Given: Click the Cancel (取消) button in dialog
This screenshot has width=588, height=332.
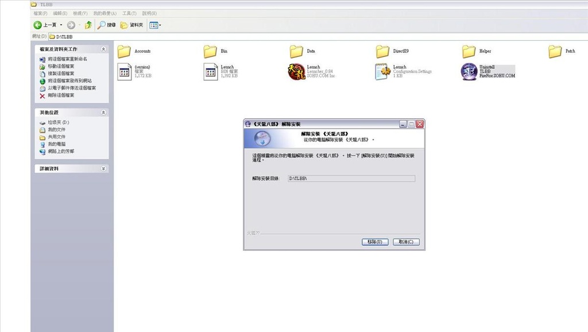Looking at the screenshot, I should pos(406,242).
